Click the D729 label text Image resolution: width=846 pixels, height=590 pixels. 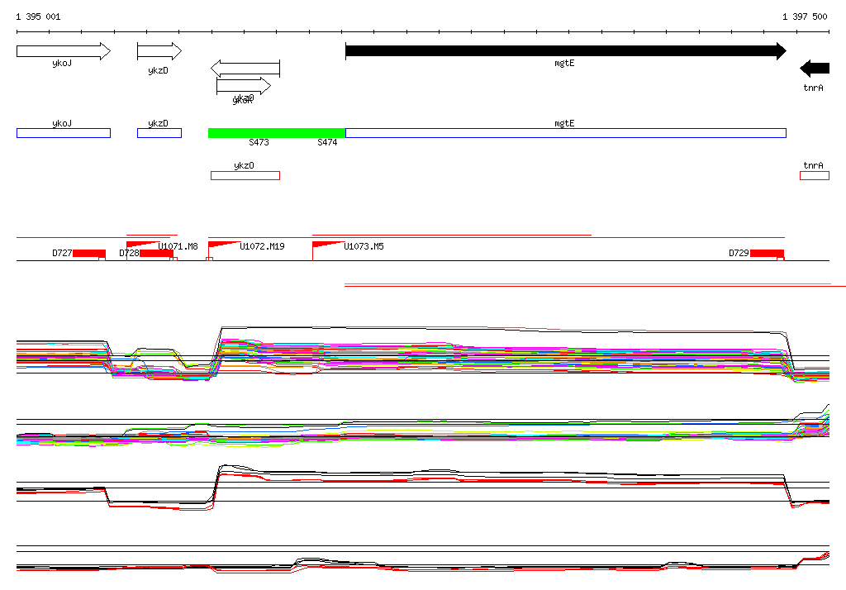coord(739,253)
